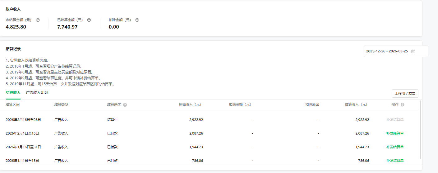Click help icon beside 未结算金额
Image resolution: width=438 pixels, height=173 pixels.
click(38, 20)
